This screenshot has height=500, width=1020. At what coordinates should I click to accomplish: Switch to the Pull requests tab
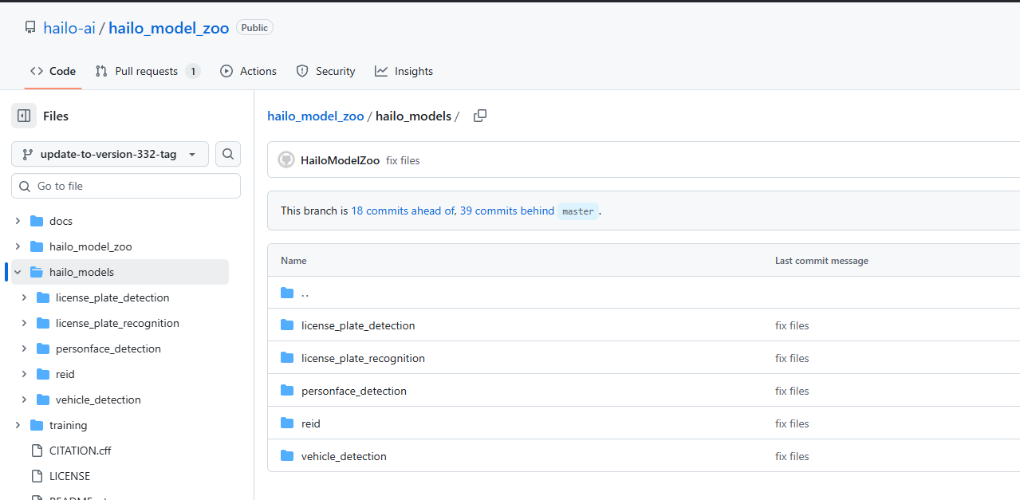147,71
